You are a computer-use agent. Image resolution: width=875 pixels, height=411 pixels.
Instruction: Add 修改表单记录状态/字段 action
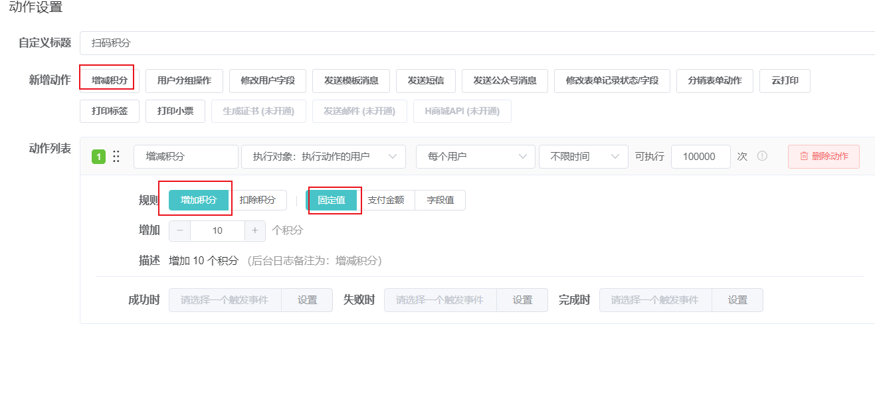pyautogui.click(x=613, y=80)
